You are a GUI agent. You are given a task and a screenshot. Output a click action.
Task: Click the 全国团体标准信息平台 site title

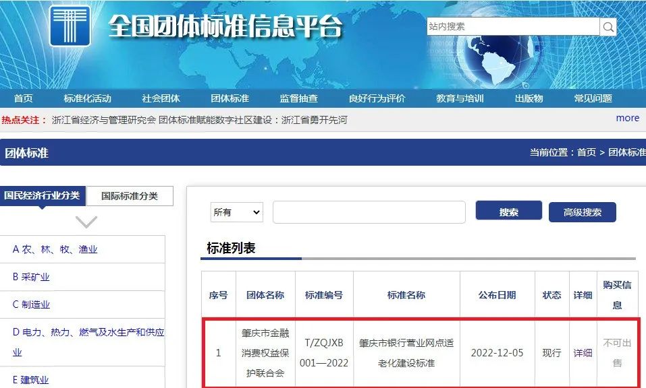(225, 27)
